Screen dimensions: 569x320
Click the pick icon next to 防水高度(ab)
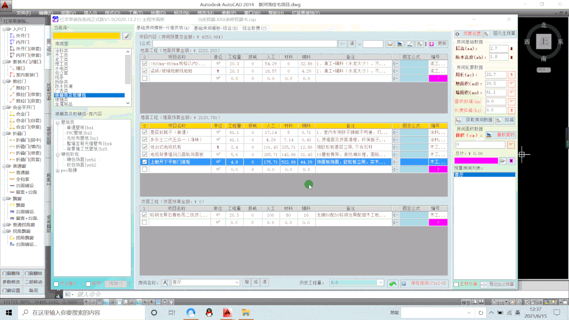coord(512,57)
